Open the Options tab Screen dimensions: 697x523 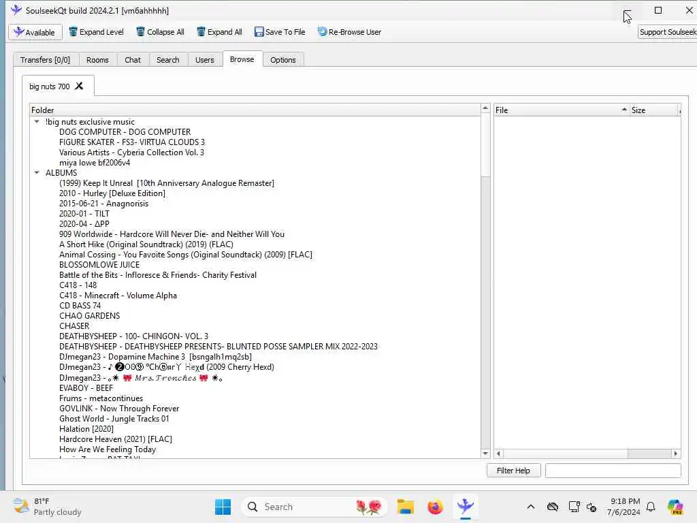[x=283, y=60]
